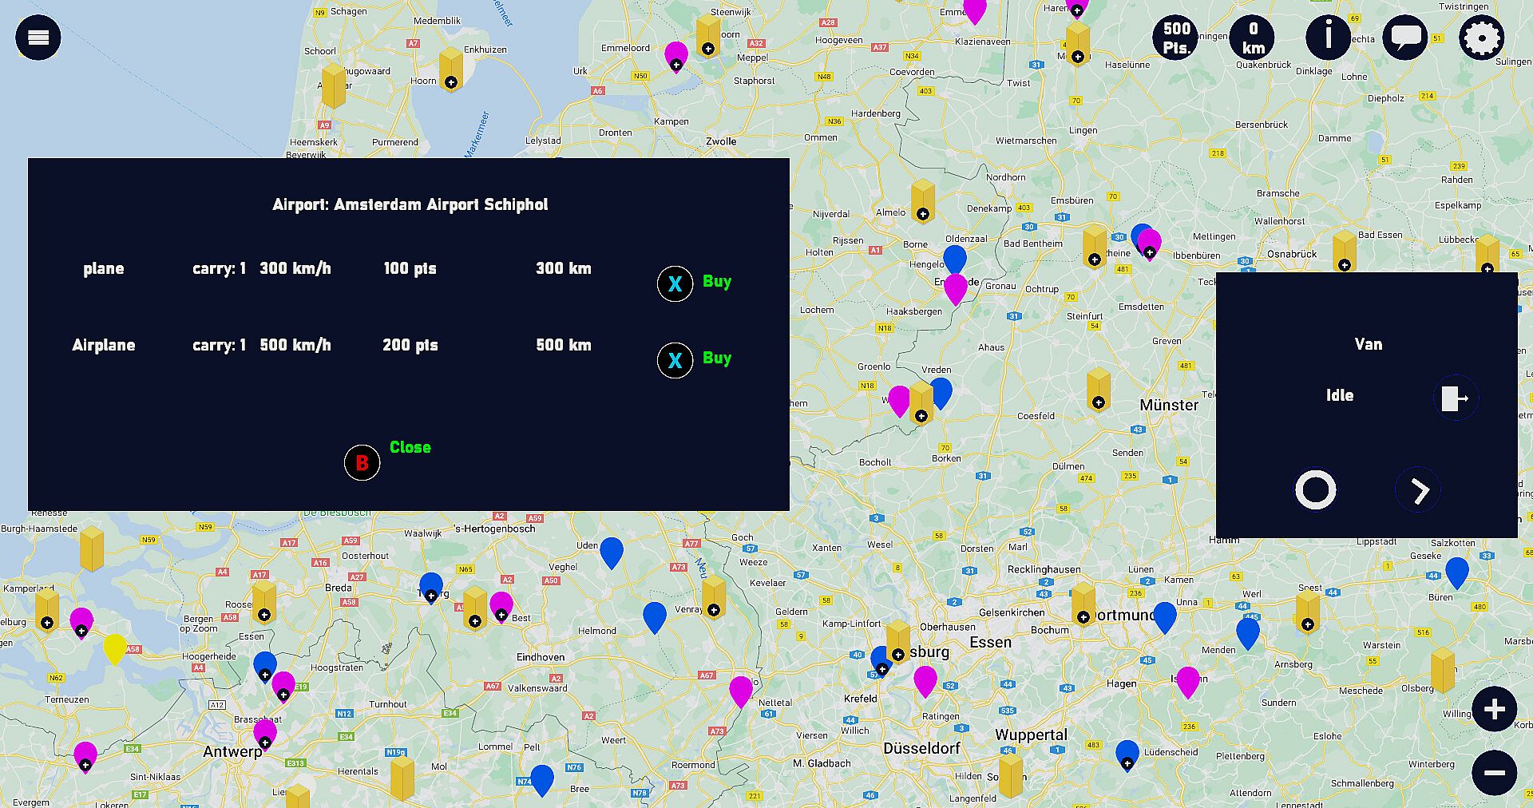Select the gold depot near Almelo
The image size is (1533, 808).
(923, 201)
